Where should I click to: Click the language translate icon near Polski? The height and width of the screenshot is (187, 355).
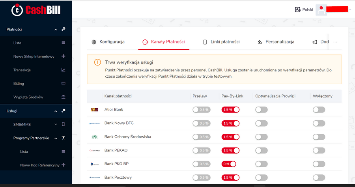pyautogui.click(x=298, y=10)
